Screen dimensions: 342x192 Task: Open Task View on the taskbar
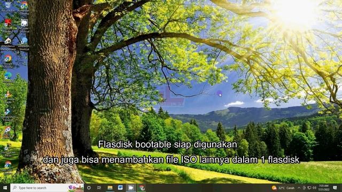[99, 188]
